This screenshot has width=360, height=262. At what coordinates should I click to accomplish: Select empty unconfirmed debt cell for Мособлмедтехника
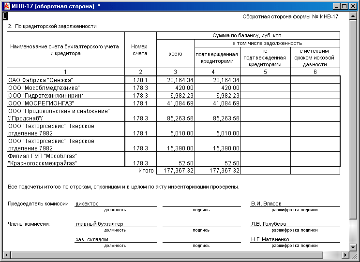pyautogui.click(x=266, y=87)
